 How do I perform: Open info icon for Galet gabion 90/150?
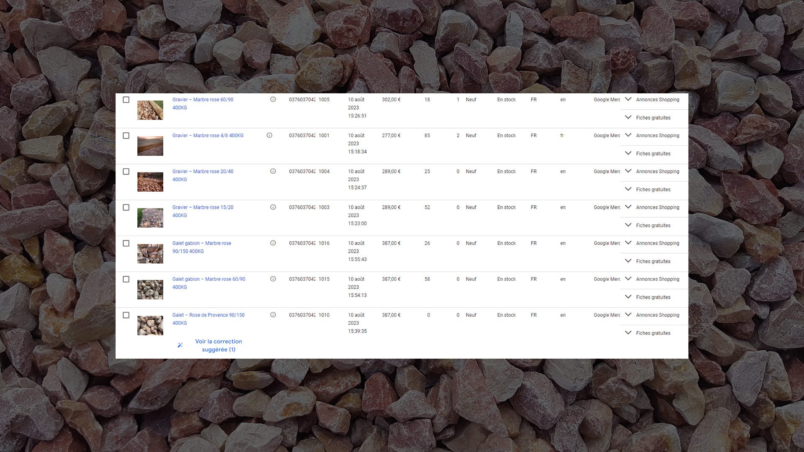pyautogui.click(x=273, y=243)
